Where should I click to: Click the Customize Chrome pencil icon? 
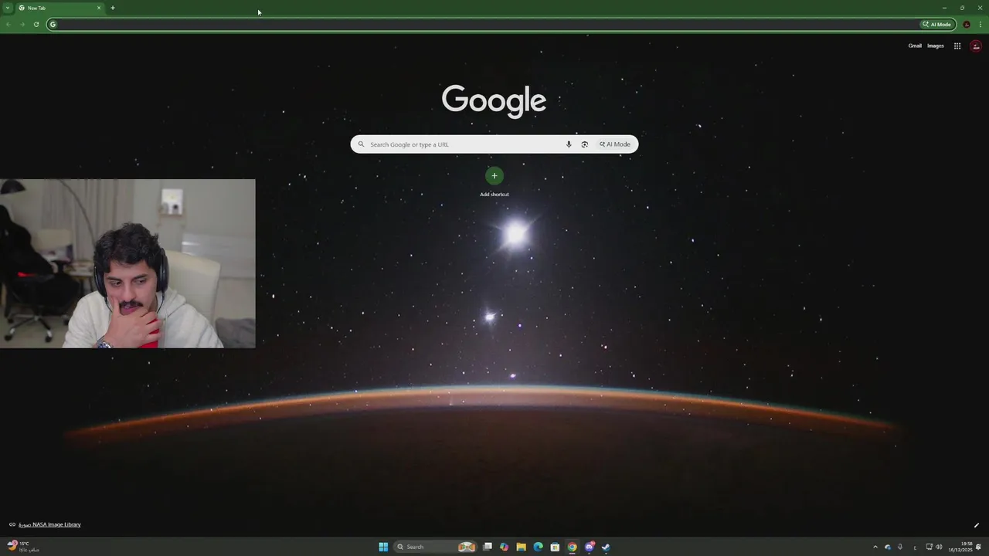976,525
